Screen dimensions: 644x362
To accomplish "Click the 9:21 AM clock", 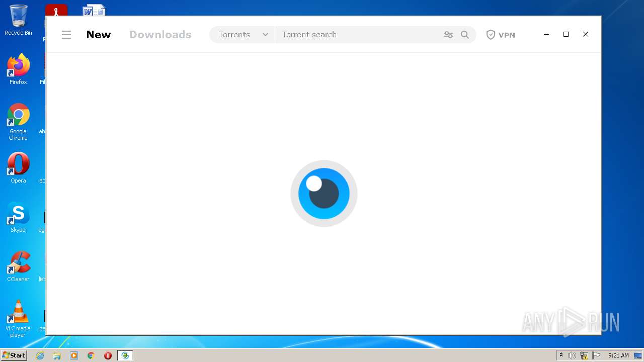I will click(x=618, y=355).
